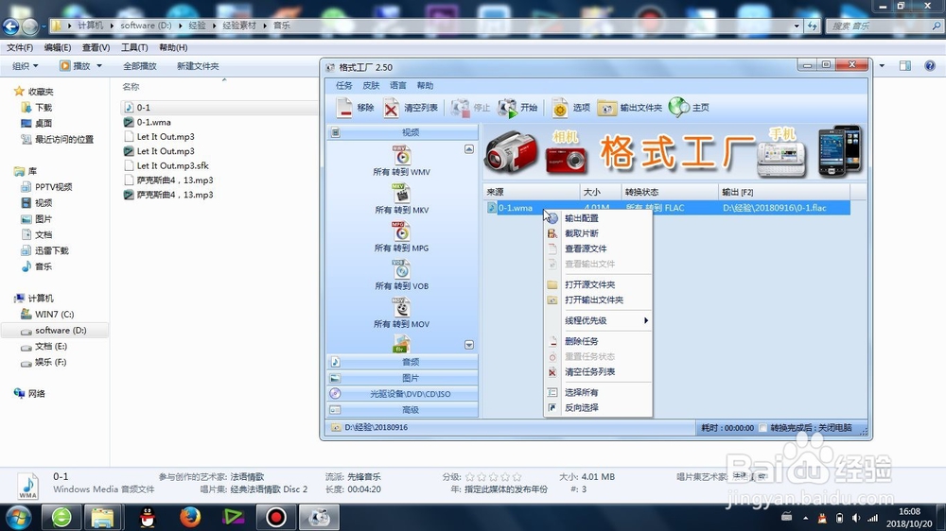Viewport: 946px width, 531px height.
Task: Choose 所有 转到 MKV conversion icon
Action: coord(402,194)
